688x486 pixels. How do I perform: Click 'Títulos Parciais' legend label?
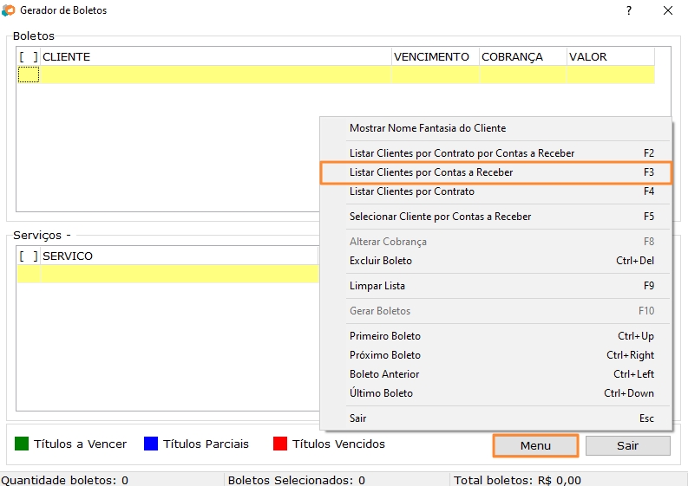coord(206,444)
